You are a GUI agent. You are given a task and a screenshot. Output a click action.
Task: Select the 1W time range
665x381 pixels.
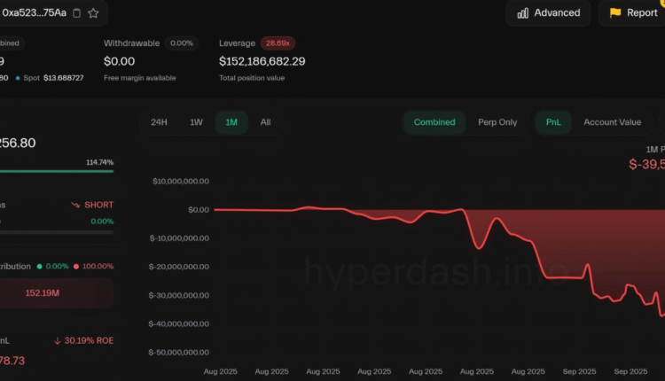[x=196, y=122]
